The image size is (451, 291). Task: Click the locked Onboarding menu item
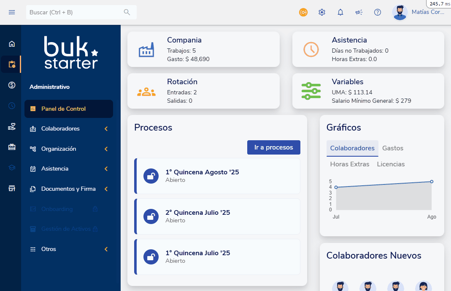(69, 209)
